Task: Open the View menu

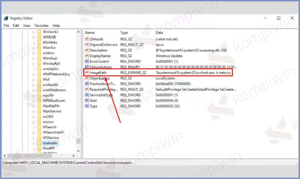Action: pyautogui.click(x=27, y=25)
